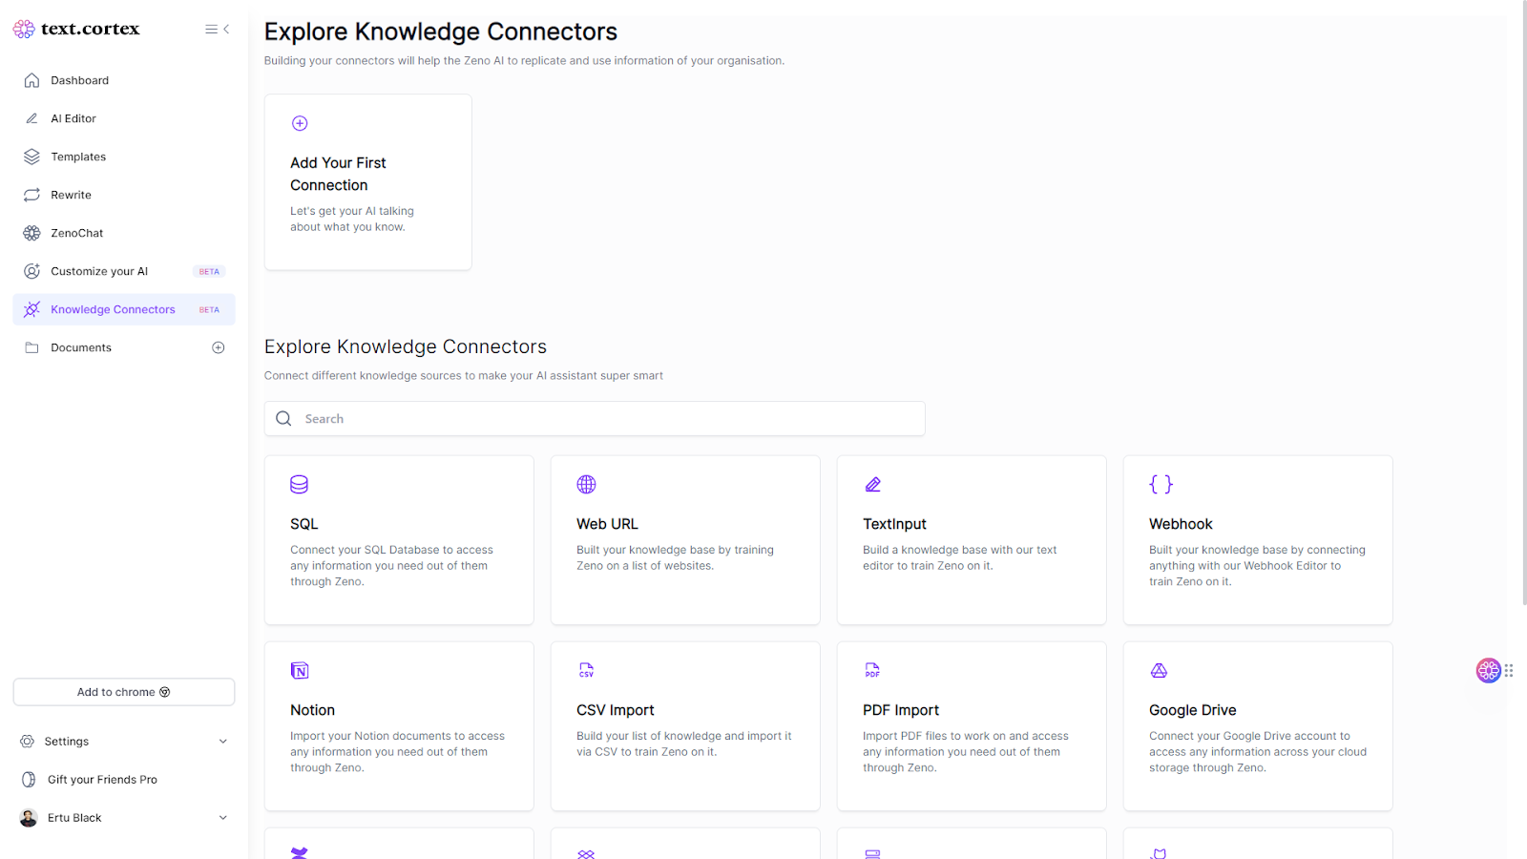Click the Customize your AI icon
The image size is (1527, 859).
[x=31, y=271]
